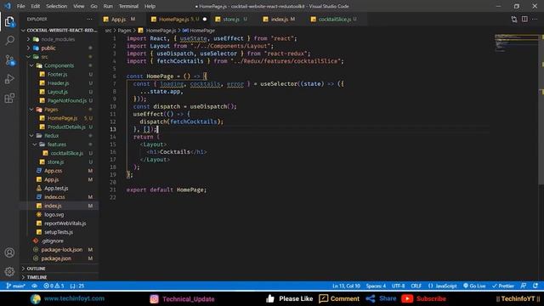Click the watch eye icon in status bar
Viewport: 544px width, 306px height.
tap(34, 286)
